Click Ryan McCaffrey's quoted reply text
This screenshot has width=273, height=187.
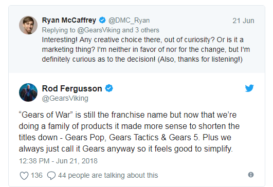pos(146,50)
